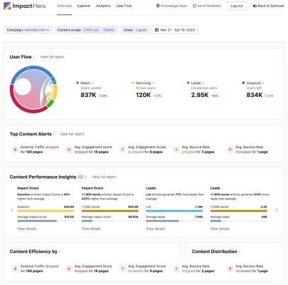
Task: Click info icon beside Dropouts
Action: (264, 83)
